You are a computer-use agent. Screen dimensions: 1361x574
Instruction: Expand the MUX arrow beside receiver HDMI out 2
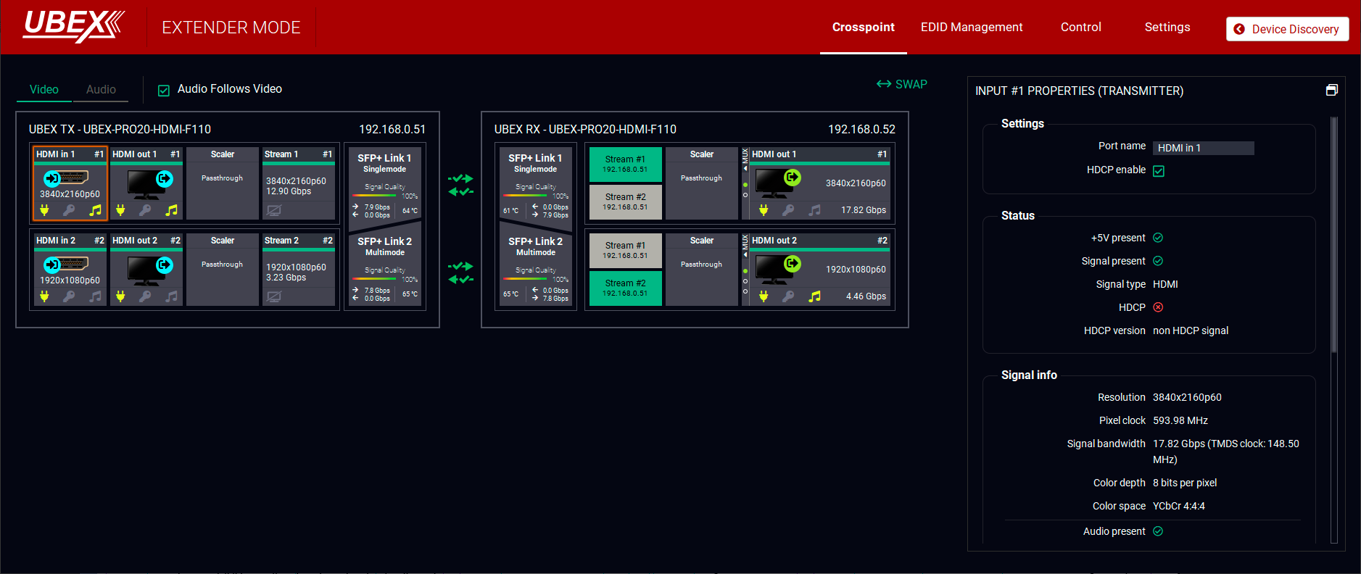(745, 254)
